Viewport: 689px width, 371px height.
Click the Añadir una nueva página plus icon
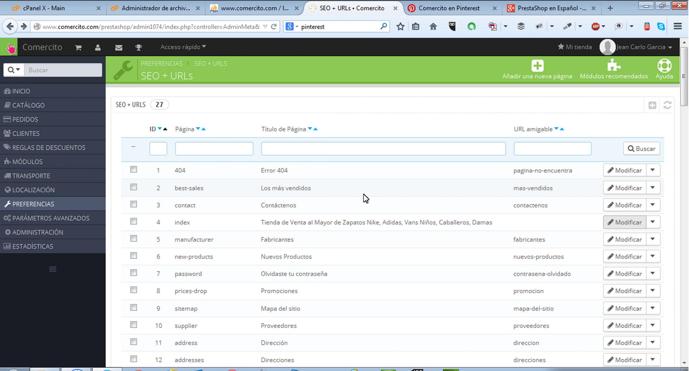(x=537, y=66)
